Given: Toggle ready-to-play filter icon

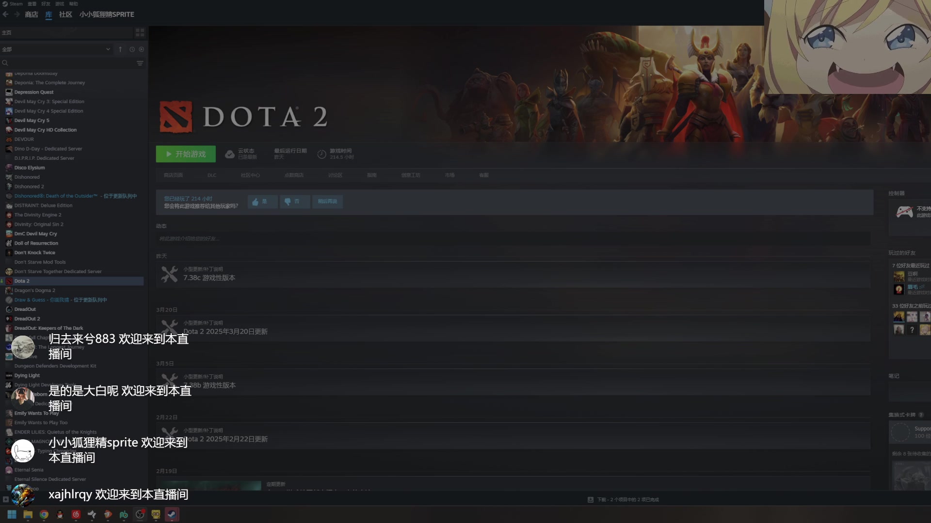Looking at the screenshot, I should point(141,49).
